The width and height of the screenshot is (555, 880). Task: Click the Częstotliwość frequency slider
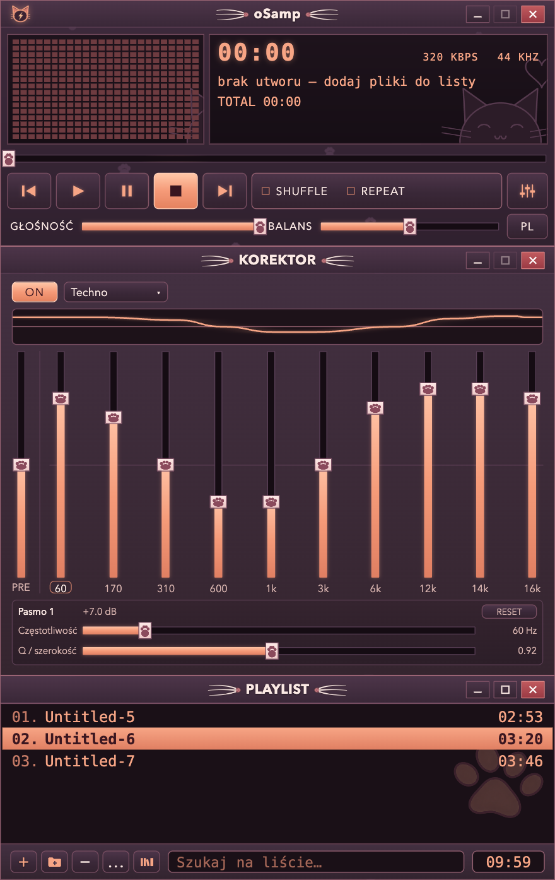coord(279,631)
